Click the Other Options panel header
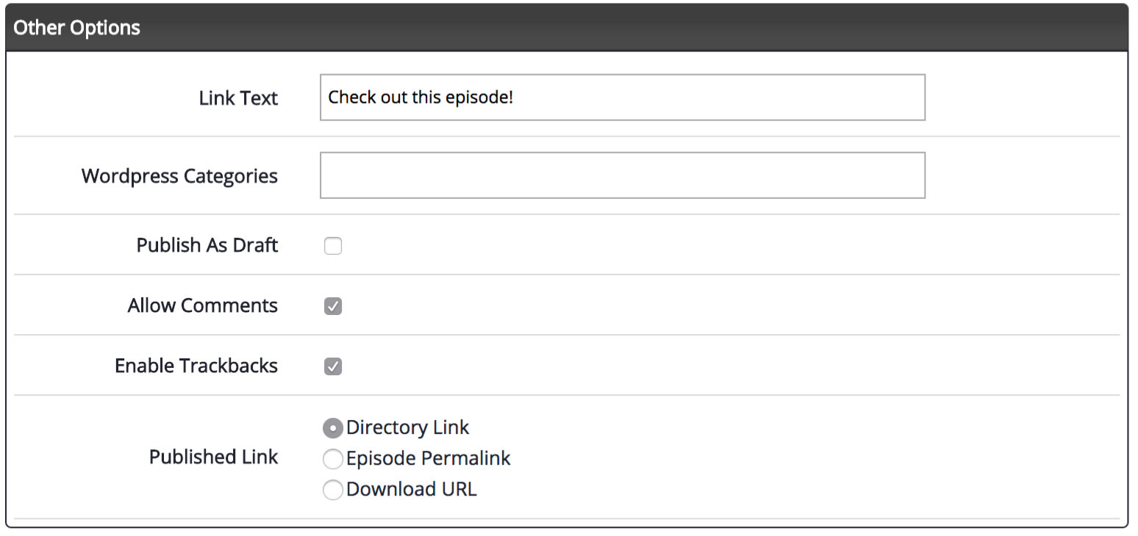The image size is (1138, 536). click(x=567, y=28)
